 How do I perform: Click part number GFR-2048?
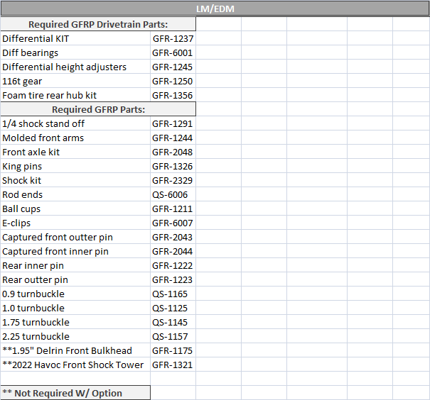[172, 152]
